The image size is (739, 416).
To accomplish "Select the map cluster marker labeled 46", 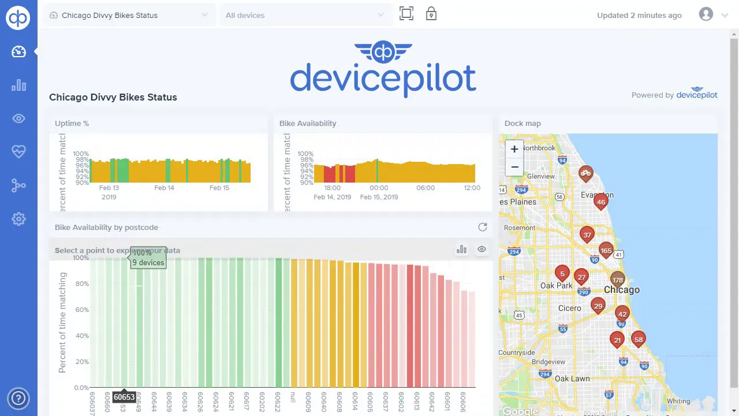I will pos(601,202).
